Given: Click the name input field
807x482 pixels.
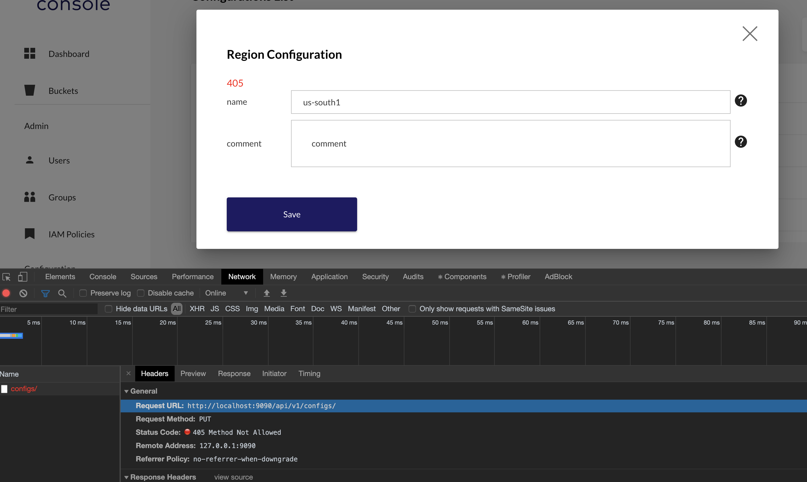Looking at the screenshot, I should [511, 102].
